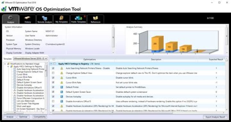
Task: Toggle the select-all checkbox in header
Action: pos(54,59)
